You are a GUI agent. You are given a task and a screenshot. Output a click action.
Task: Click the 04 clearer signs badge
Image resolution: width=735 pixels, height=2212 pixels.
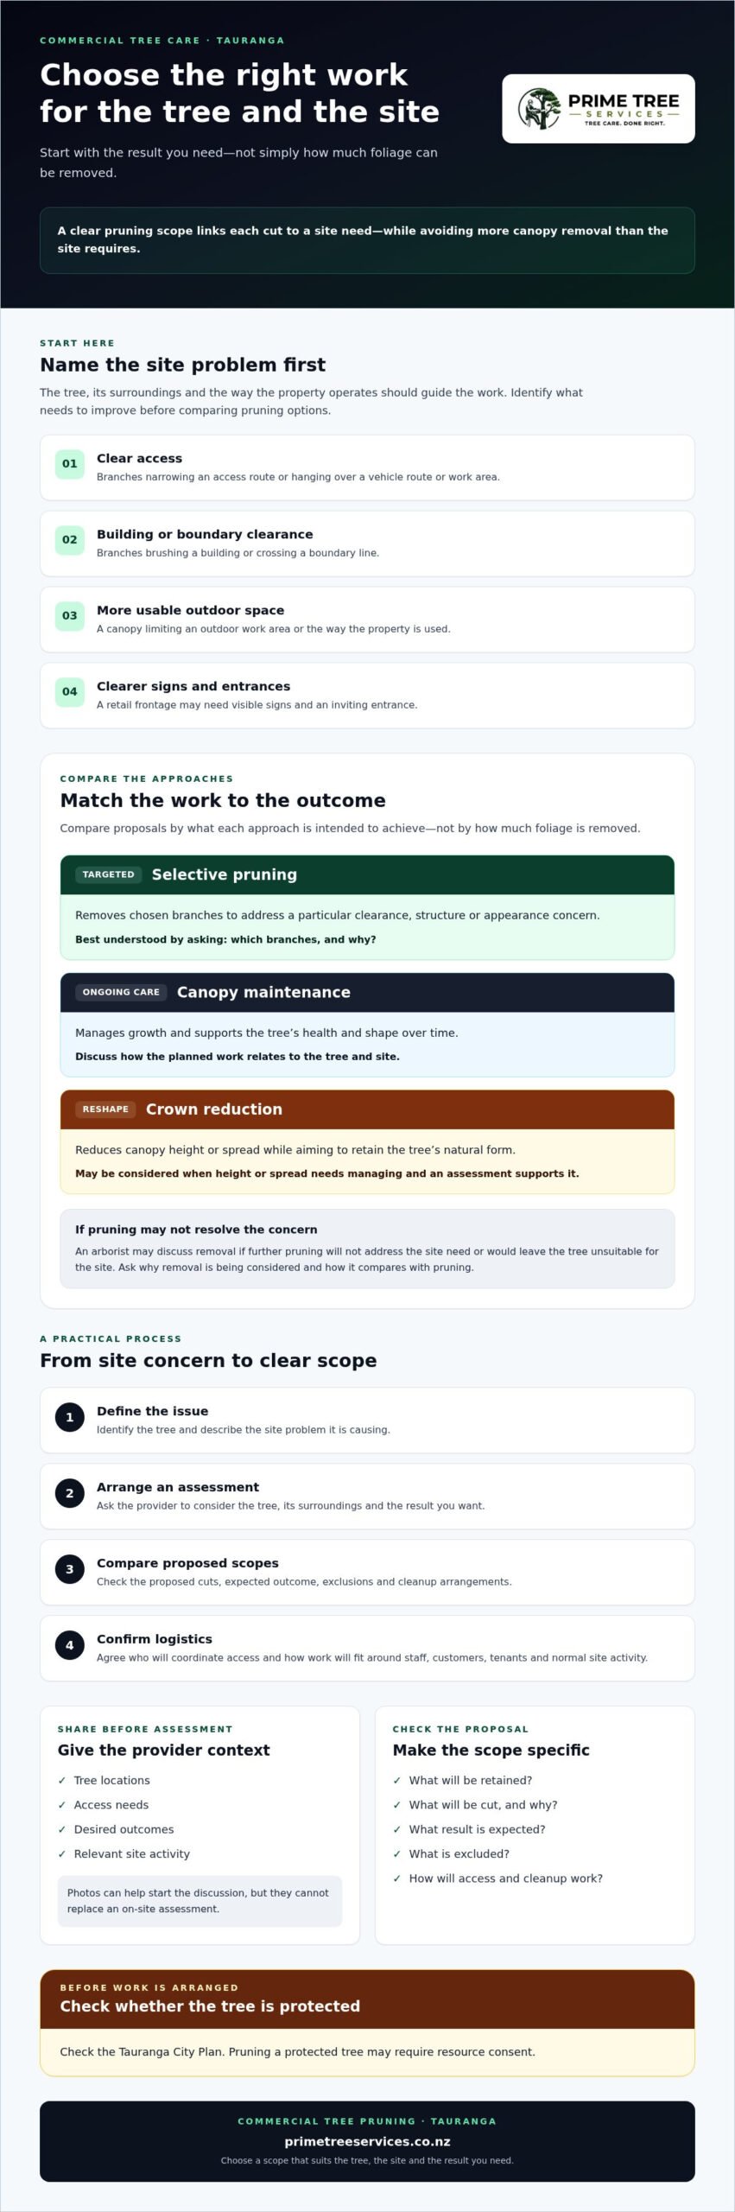click(70, 692)
